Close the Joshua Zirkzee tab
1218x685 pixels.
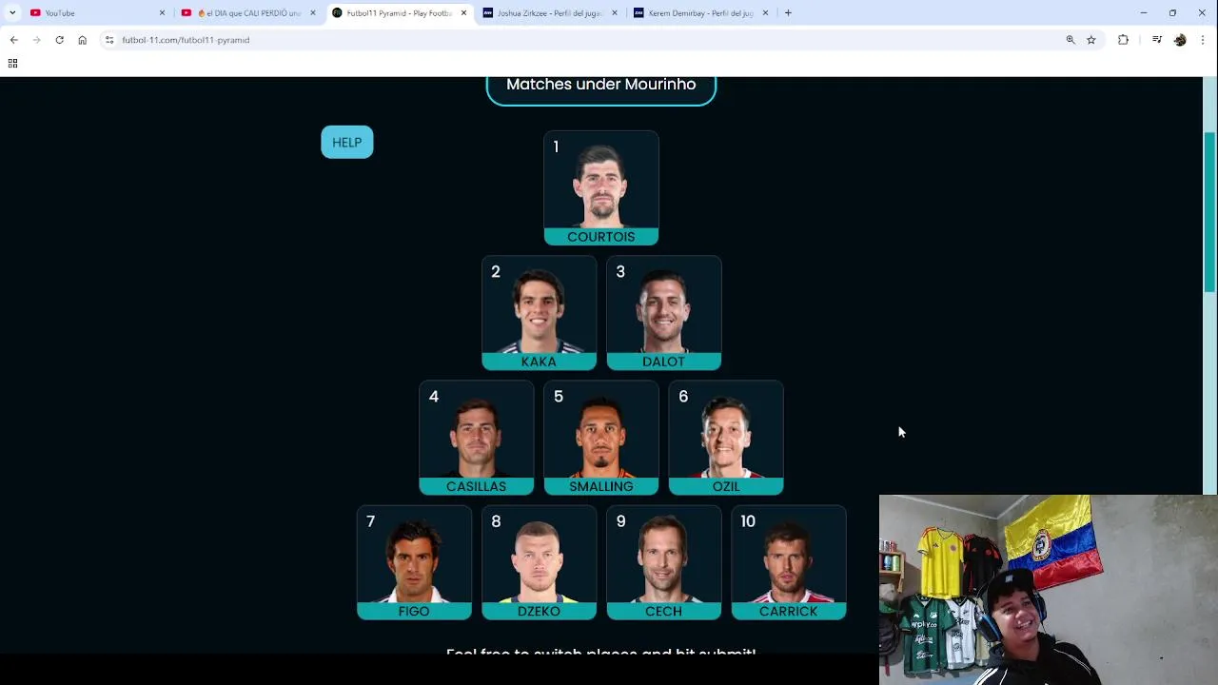614,13
